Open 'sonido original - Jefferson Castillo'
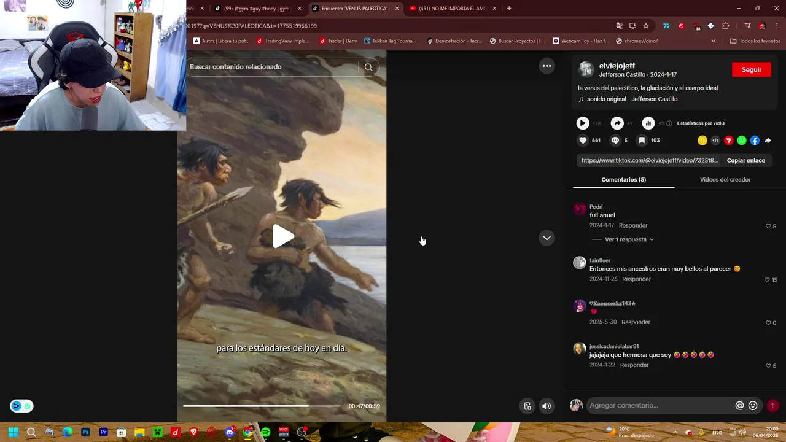 tap(632, 99)
